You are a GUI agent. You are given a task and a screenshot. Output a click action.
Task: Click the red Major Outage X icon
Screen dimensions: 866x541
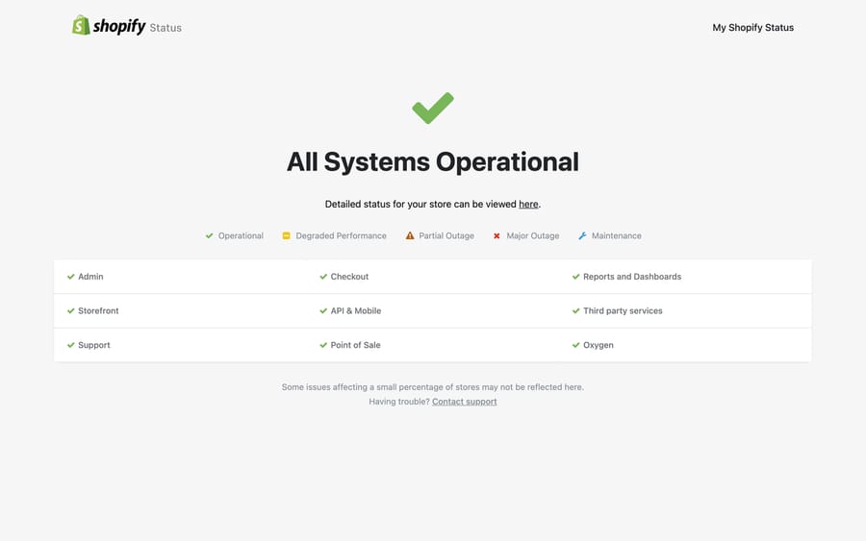click(x=497, y=236)
